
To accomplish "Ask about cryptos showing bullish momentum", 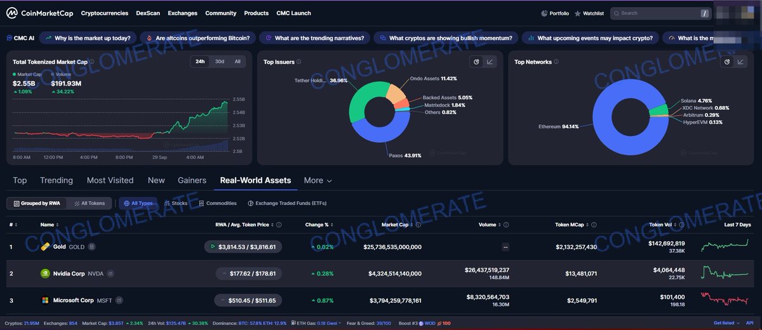I will click(446, 38).
